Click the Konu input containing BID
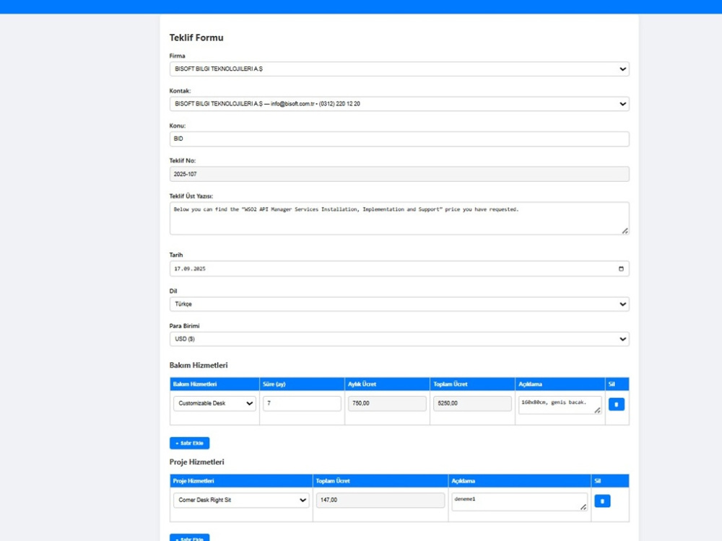 397,138
